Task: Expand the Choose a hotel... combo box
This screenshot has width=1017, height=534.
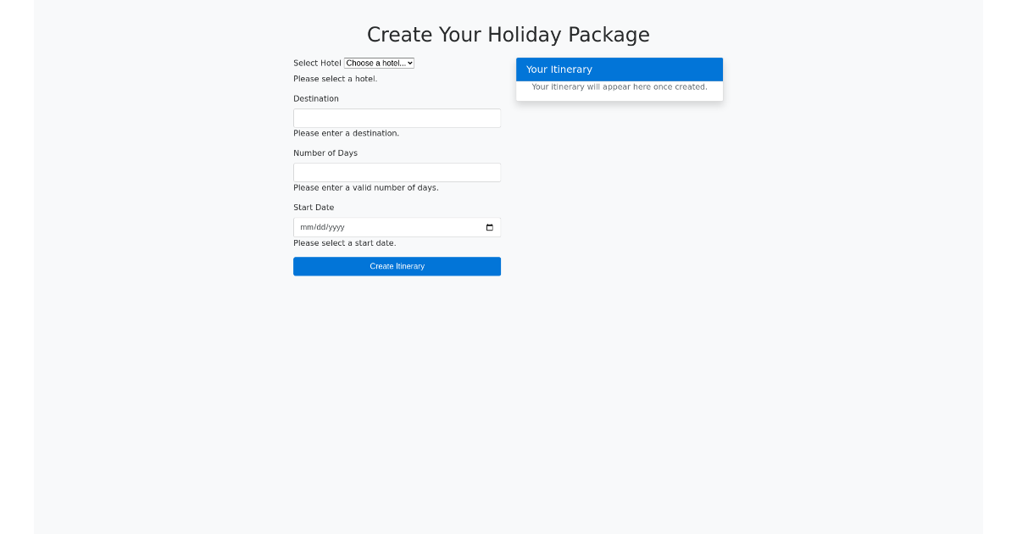Action: [x=379, y=63]
